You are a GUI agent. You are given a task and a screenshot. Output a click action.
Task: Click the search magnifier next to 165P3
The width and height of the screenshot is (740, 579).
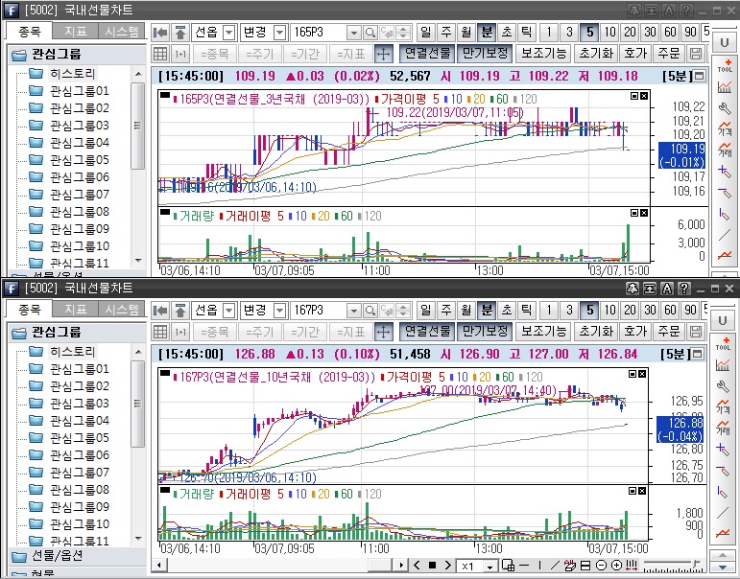[x=370, y=33]
